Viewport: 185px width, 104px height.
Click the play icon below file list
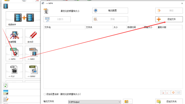click(173, 93)
